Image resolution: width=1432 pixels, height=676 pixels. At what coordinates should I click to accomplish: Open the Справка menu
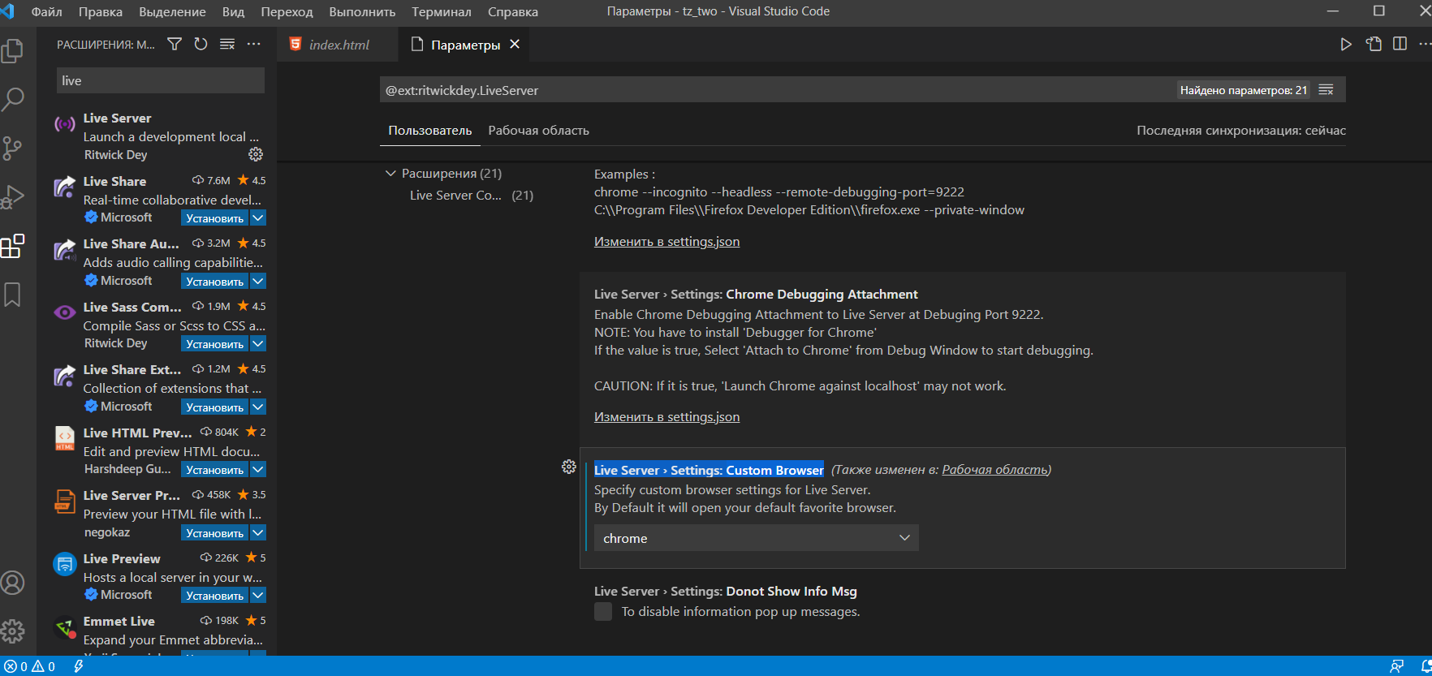pyautogui.click(x=513, y=11)
